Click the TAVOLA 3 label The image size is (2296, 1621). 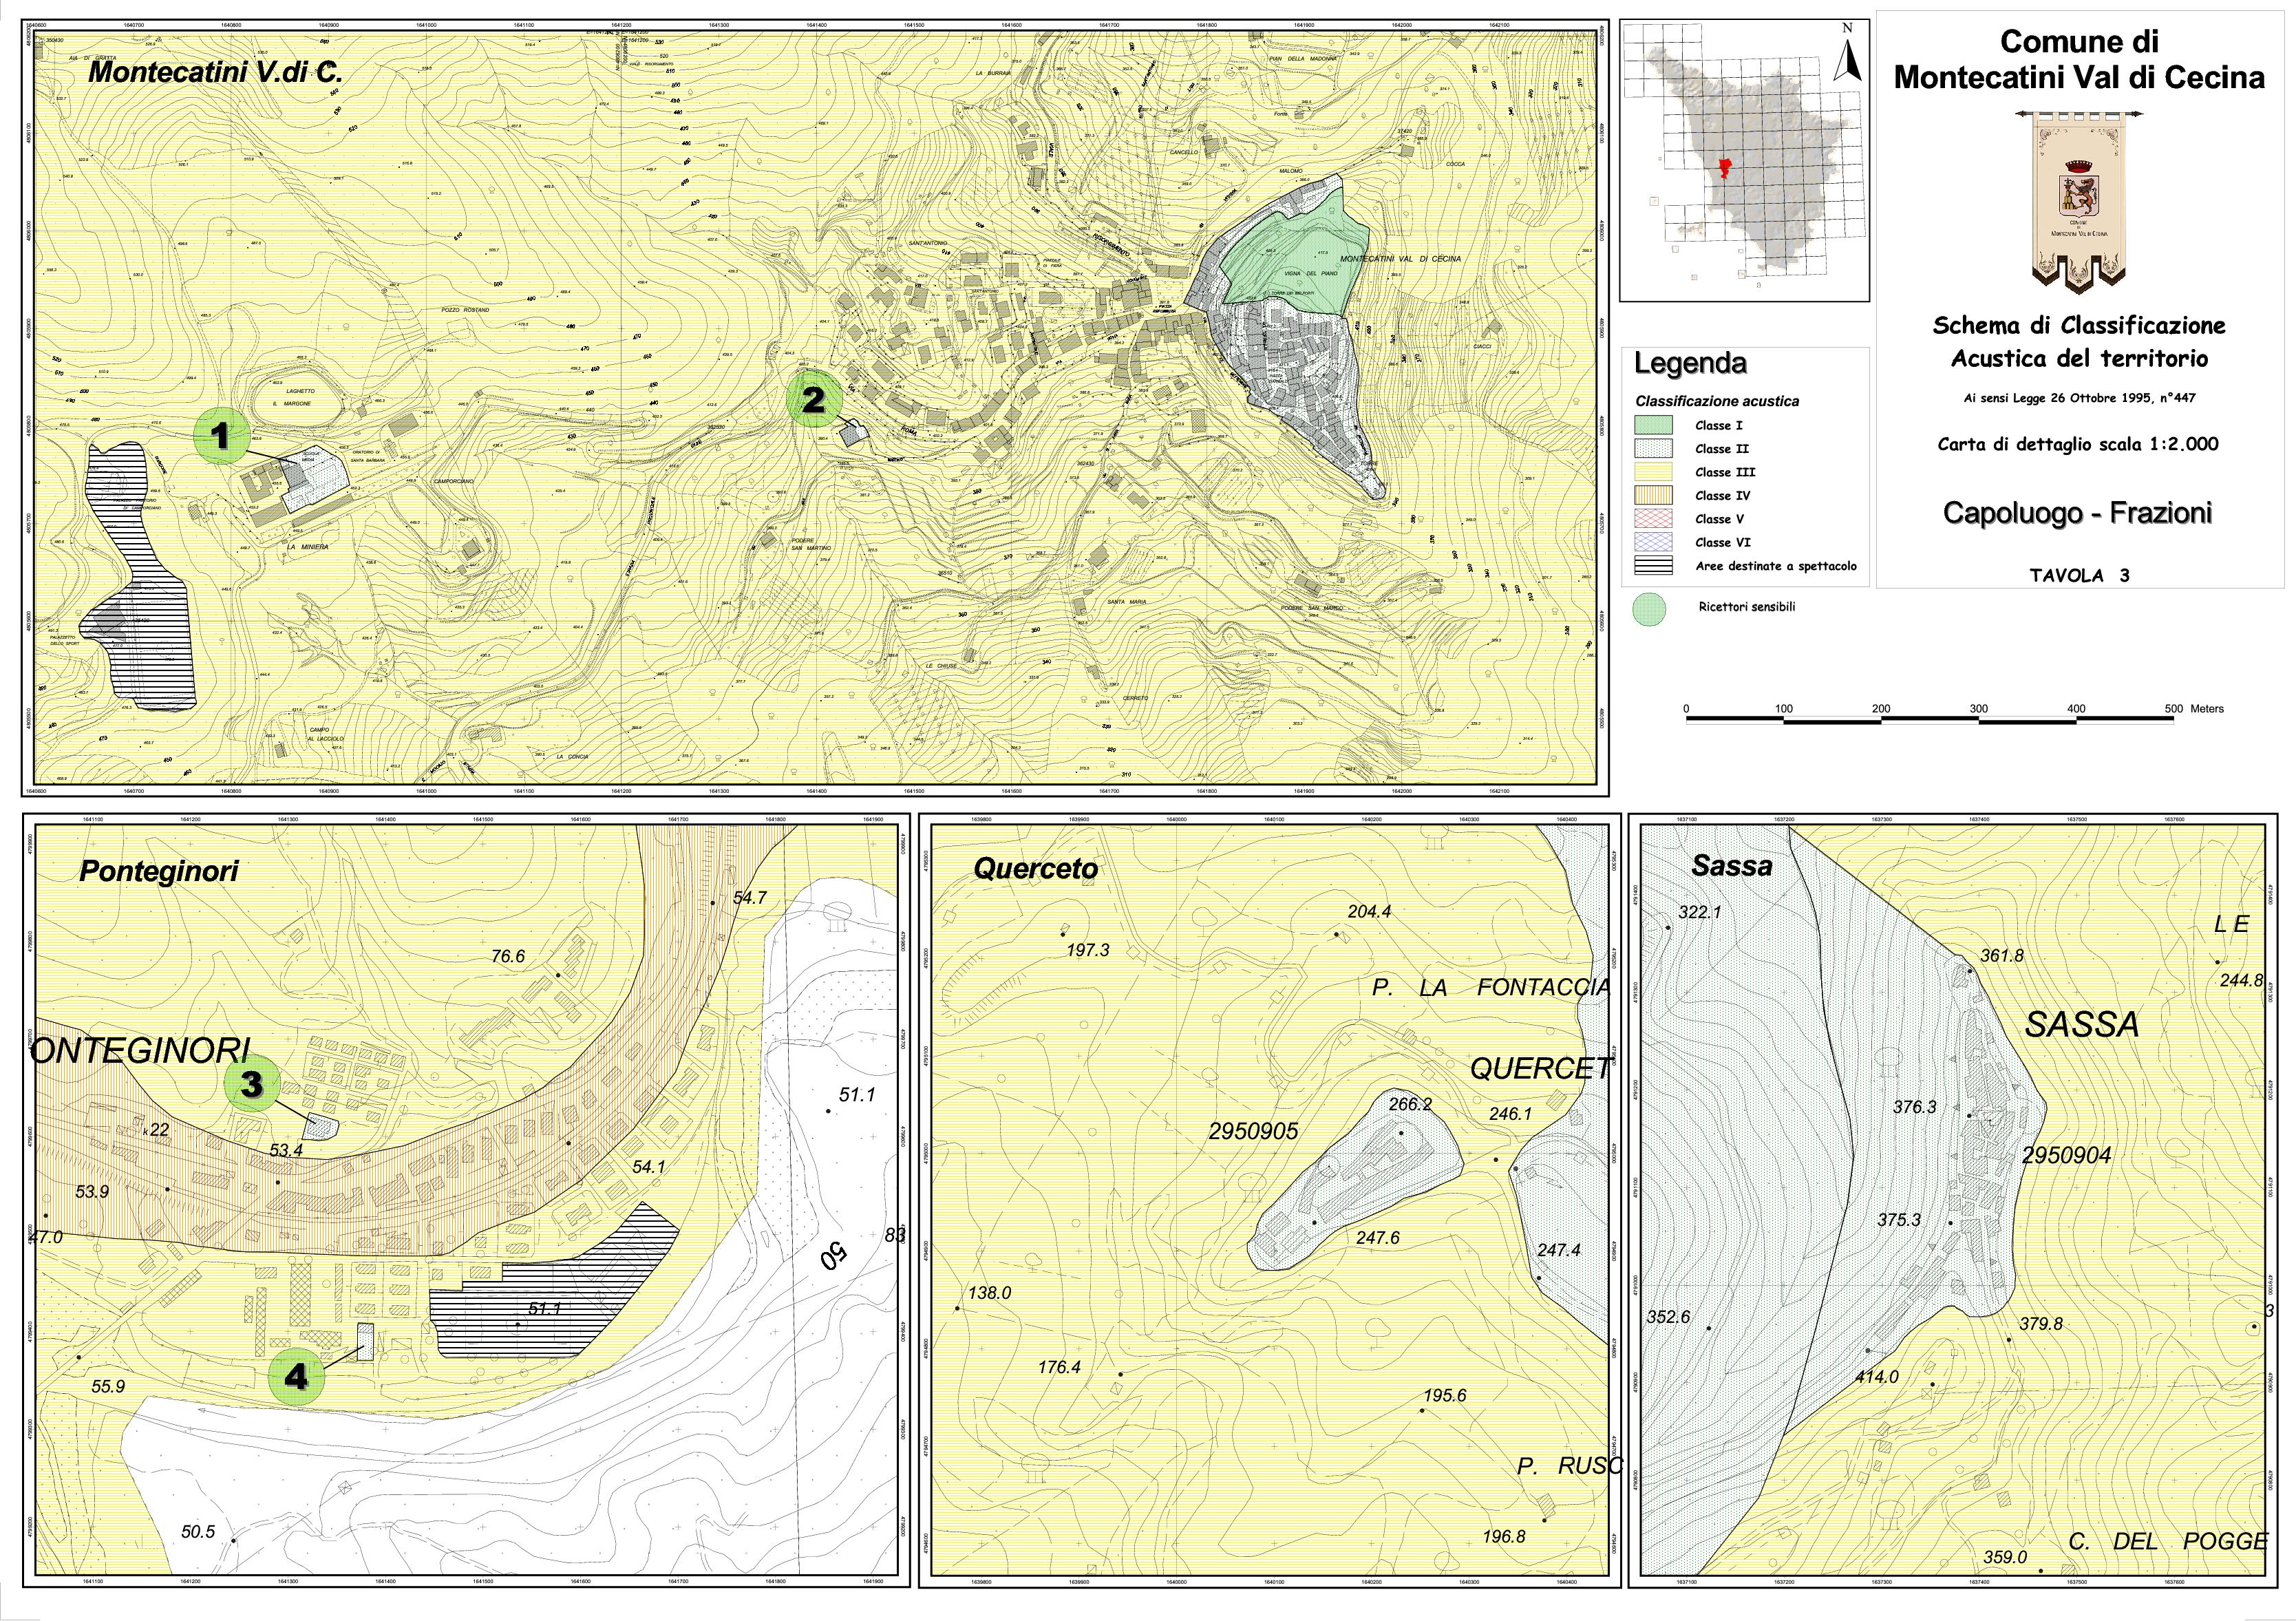click(2079, 575)
